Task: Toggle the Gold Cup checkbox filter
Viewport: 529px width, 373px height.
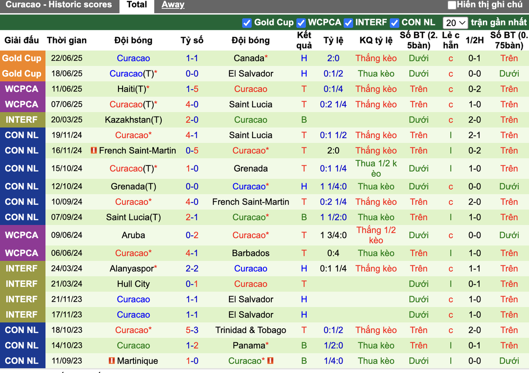Action: tap(247, 23)
